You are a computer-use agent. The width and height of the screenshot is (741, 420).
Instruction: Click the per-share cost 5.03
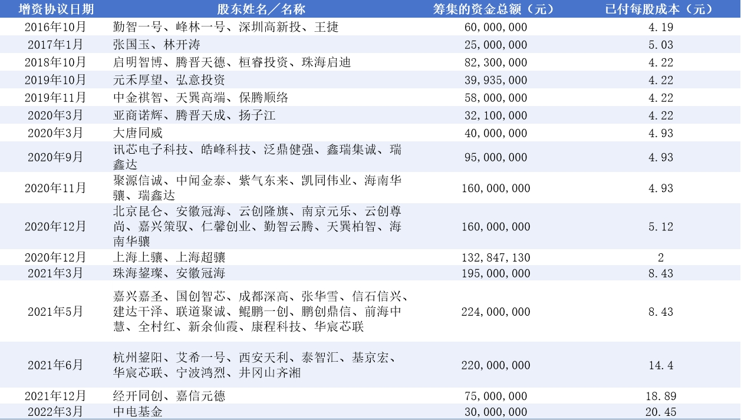[661, 45]
